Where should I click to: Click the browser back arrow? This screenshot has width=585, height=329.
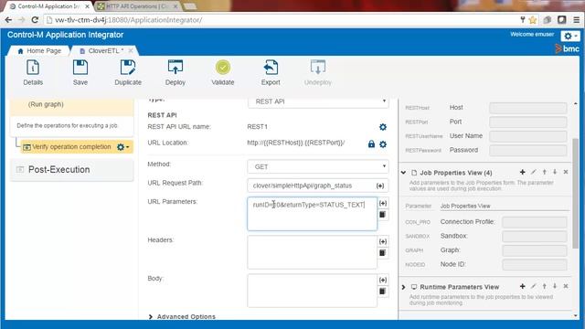(x=8, y=20)
